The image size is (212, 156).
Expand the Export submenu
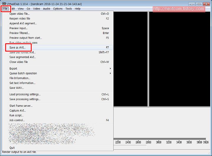(58, 68)
